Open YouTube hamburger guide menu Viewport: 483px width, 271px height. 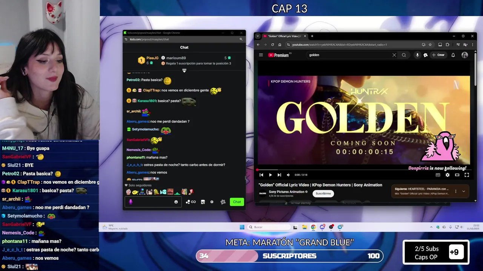[261, 55]
